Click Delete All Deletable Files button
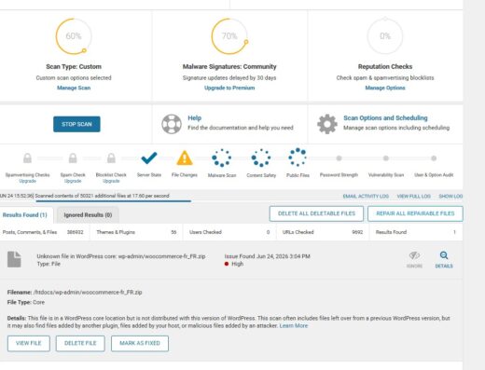 point(316,213)
